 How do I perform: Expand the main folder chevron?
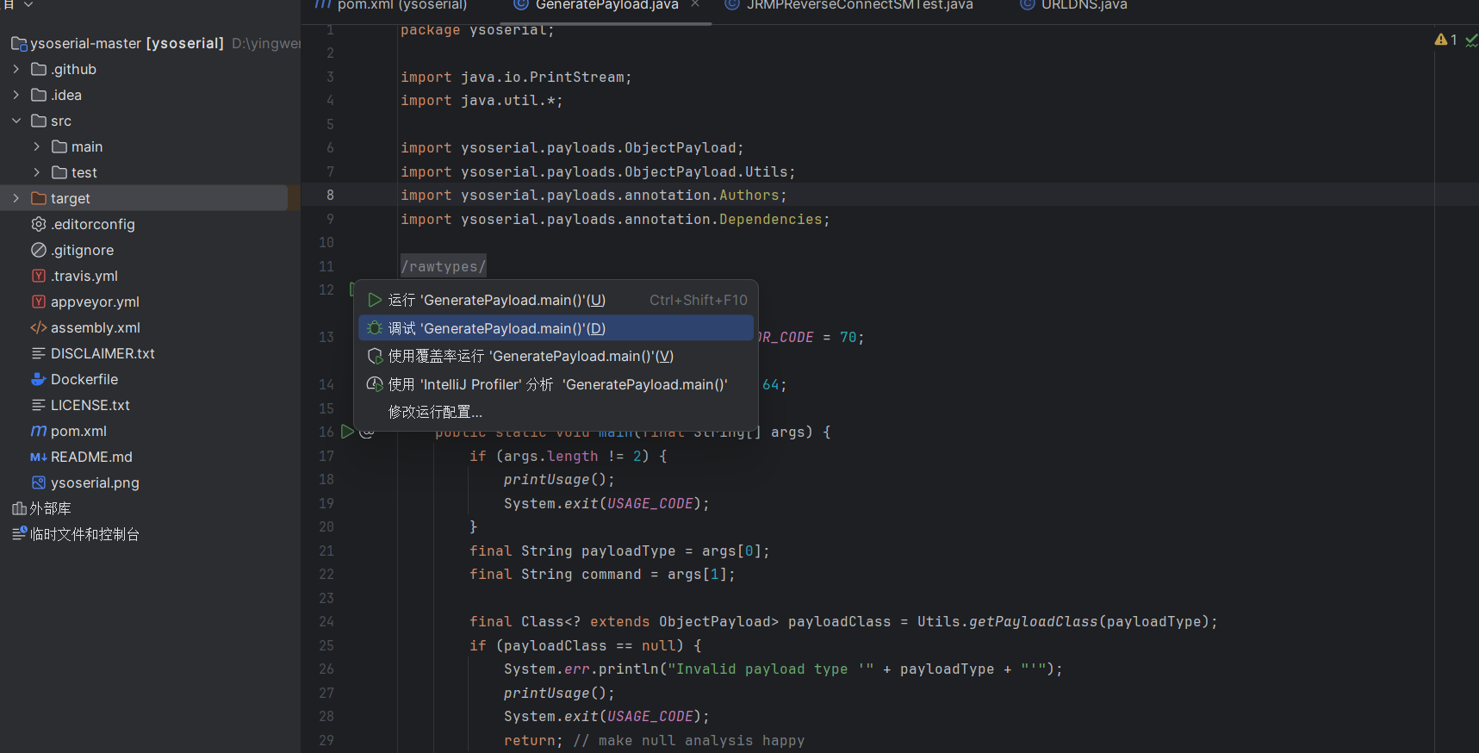pyautogui.click(x=37, y=146)
